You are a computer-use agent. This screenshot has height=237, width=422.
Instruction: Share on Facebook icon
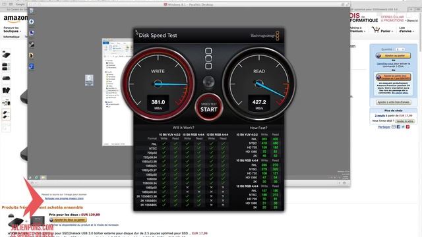[x=398, y=127]
